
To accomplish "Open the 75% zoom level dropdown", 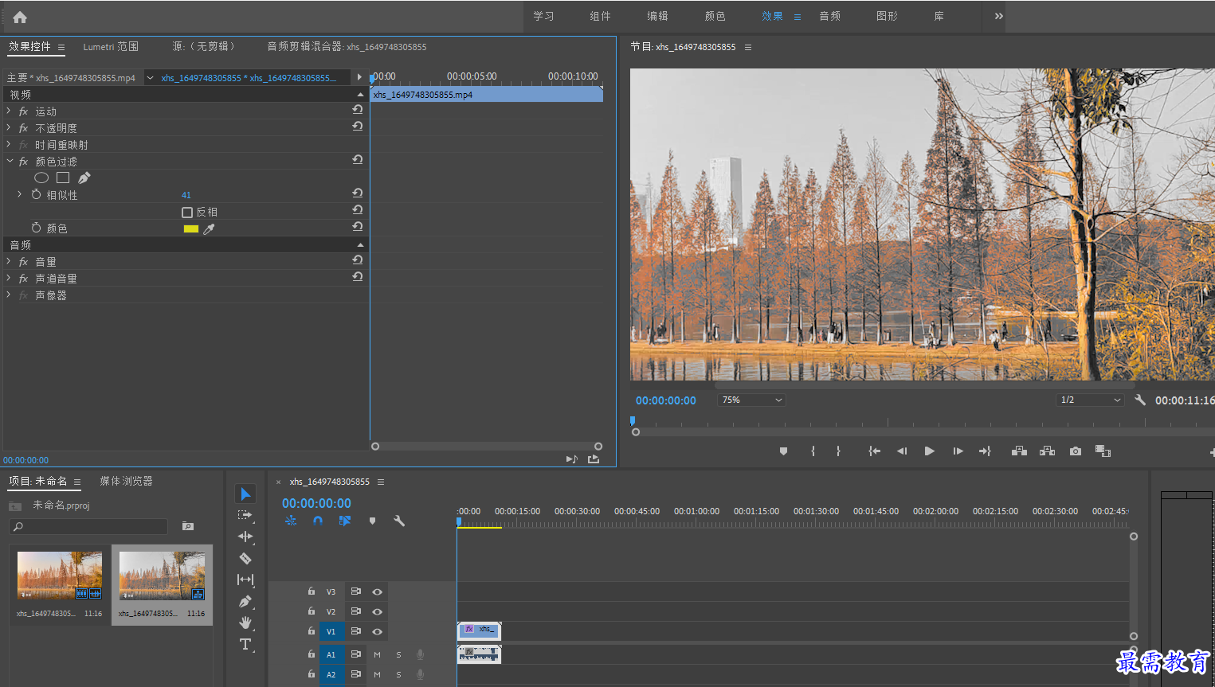I will [x=752, y=400].
